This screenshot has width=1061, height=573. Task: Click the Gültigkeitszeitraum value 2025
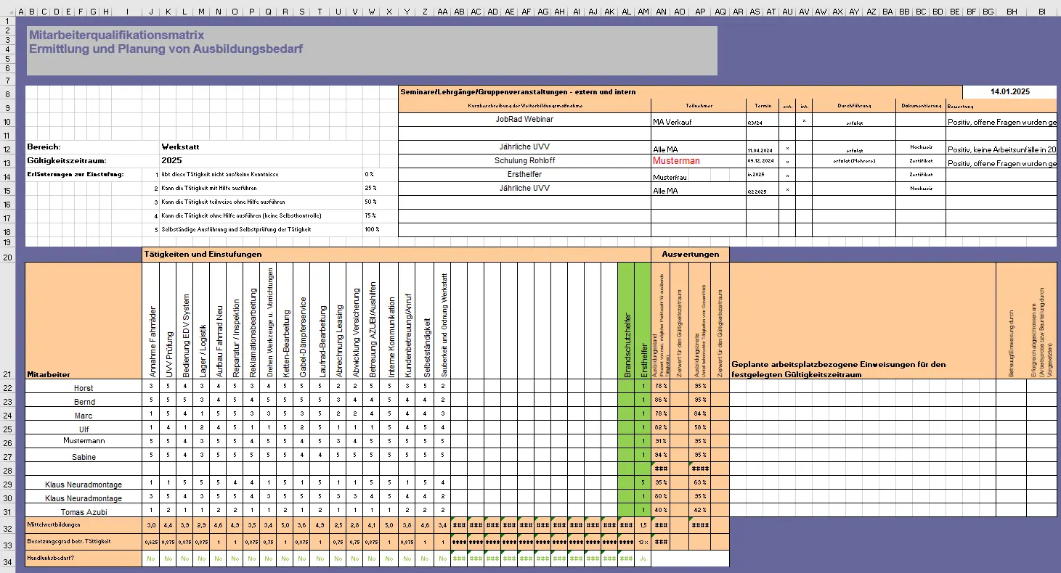click(172, 160)
